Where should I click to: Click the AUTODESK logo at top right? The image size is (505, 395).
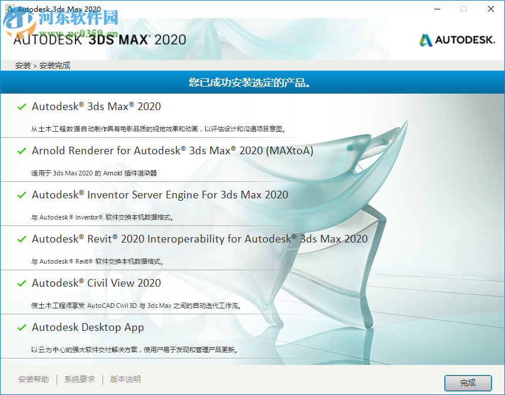pyautogui.click(x=457, y=40)
